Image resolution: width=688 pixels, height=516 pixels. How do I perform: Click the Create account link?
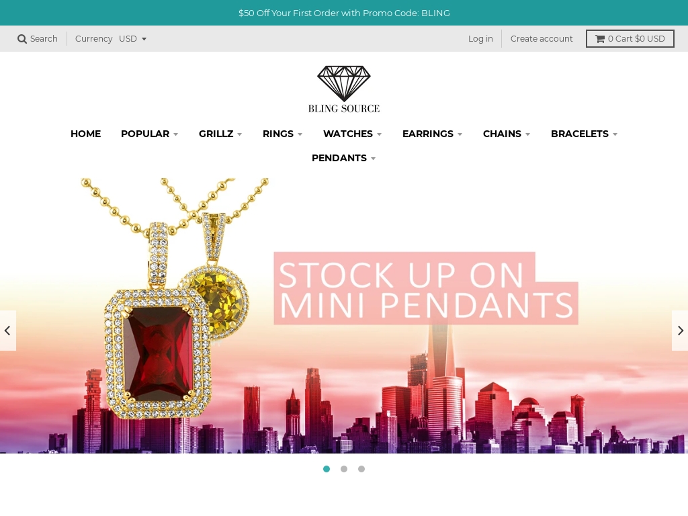[x=542, y=38]
